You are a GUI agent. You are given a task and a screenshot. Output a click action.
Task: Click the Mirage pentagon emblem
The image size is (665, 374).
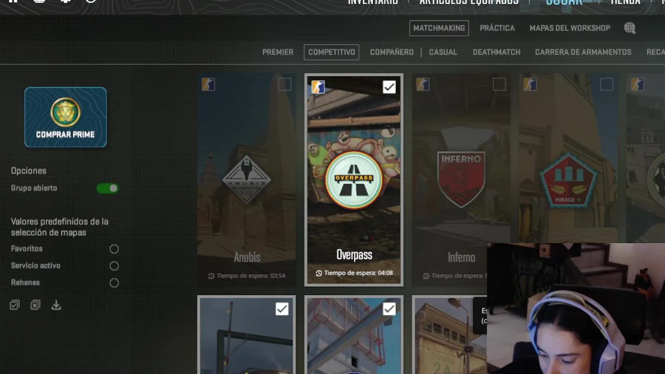click(568, 180)
